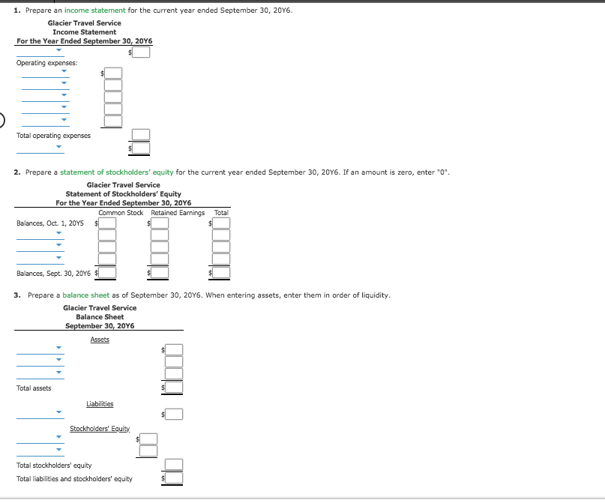Click first Stockholders' Equity amount field

(148, 439)
